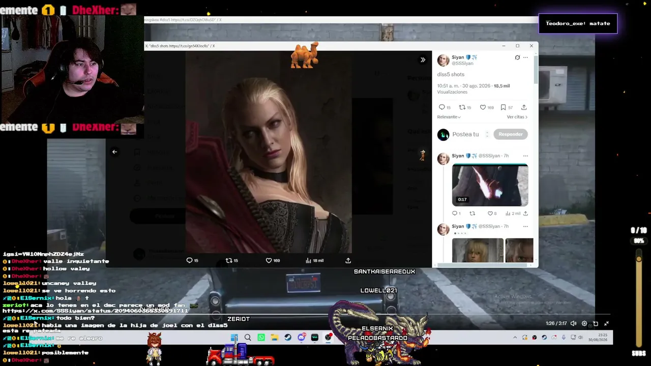Repost the video reply tweet
The height and width of the screenshot is (366, 651).
472,213
